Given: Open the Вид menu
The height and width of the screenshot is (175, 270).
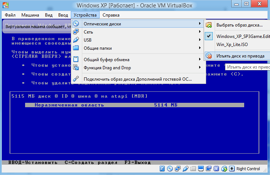Looking at the screenshot, I should pyautogui.click(x=49, y=15).
